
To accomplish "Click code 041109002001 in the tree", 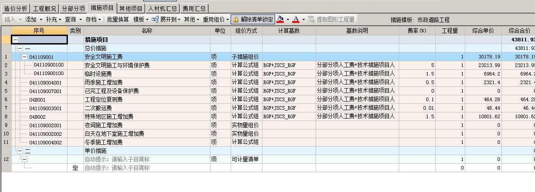I will pos(45,125).
